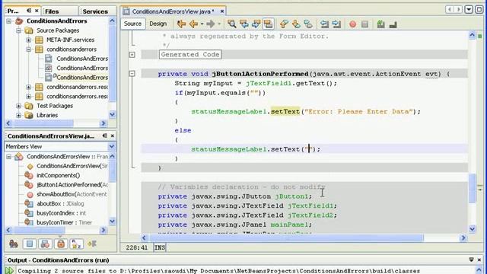
Task: Expand the Test Packages node
Action: pos(18,106)
